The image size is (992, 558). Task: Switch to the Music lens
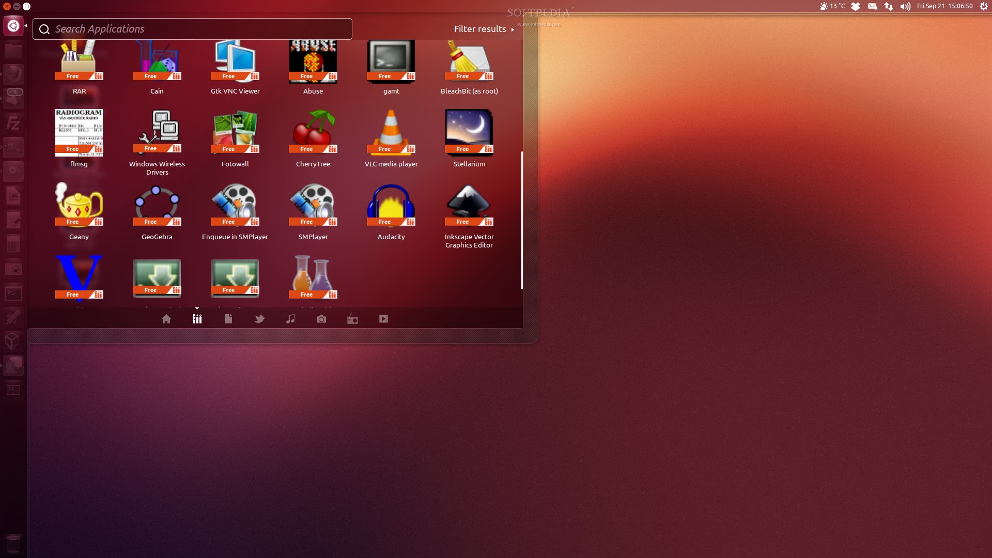[x=290, y=319]
